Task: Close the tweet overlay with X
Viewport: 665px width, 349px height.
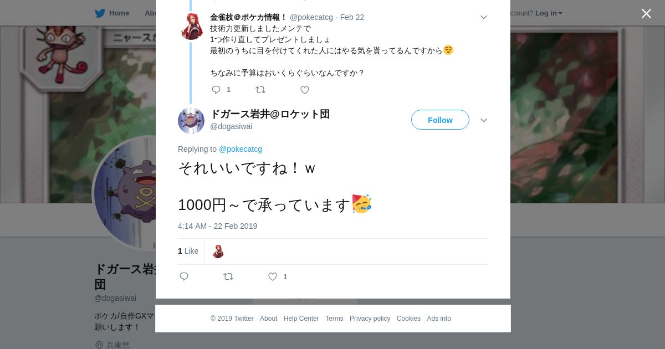Action: (x=646, y=13)
